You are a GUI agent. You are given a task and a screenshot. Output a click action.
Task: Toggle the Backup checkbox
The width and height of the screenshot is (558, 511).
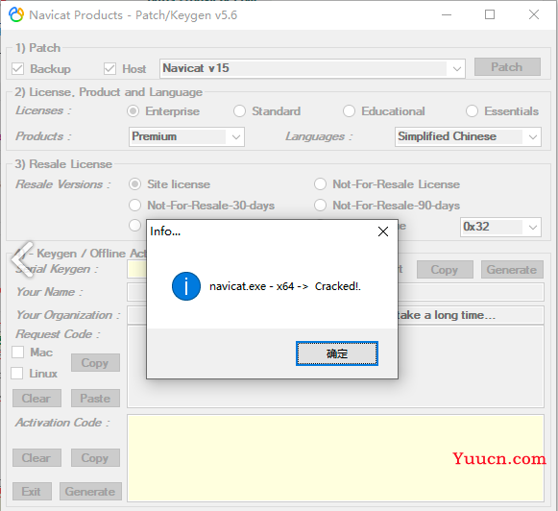[18, 69]
